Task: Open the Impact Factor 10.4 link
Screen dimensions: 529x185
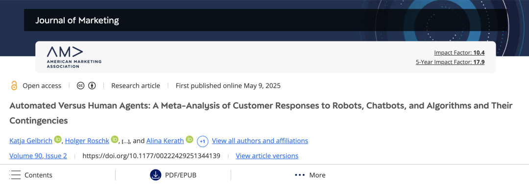Action: [459, 52]
